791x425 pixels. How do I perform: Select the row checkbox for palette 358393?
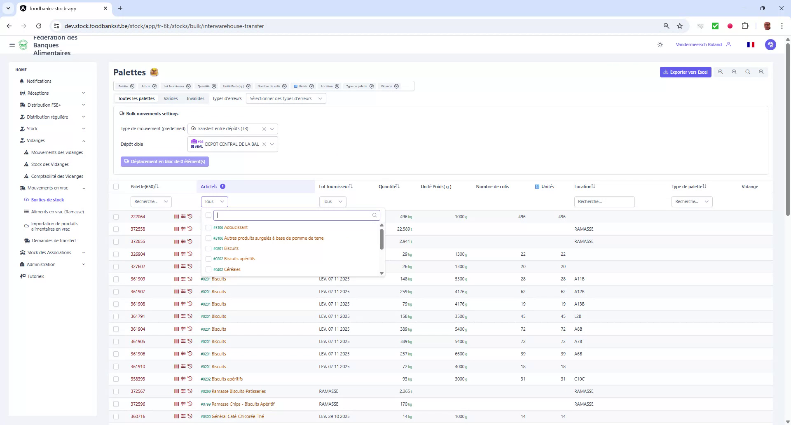point(116,379)
